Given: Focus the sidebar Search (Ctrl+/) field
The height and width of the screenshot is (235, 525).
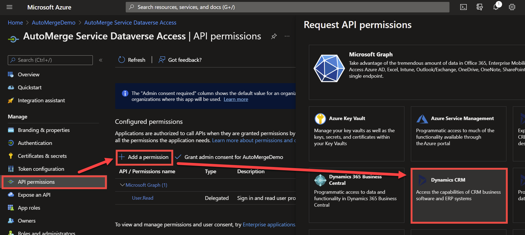Looking at the screenshot, I should pyautogui.click(x=50, y=60).
